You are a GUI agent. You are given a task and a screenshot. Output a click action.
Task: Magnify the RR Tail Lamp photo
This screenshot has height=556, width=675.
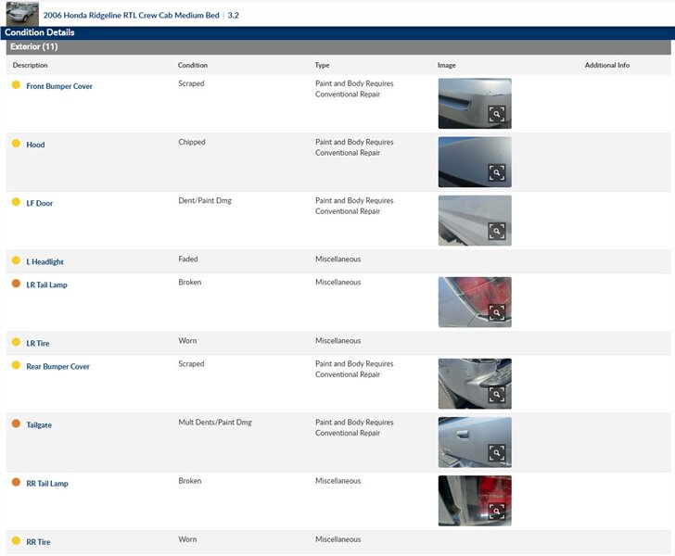pyautogui.click(x=497, y=511)
